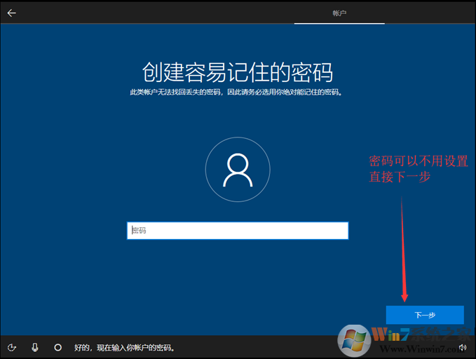
Task: Click the user avatar circle icon
Action: [x=238, y=170]
